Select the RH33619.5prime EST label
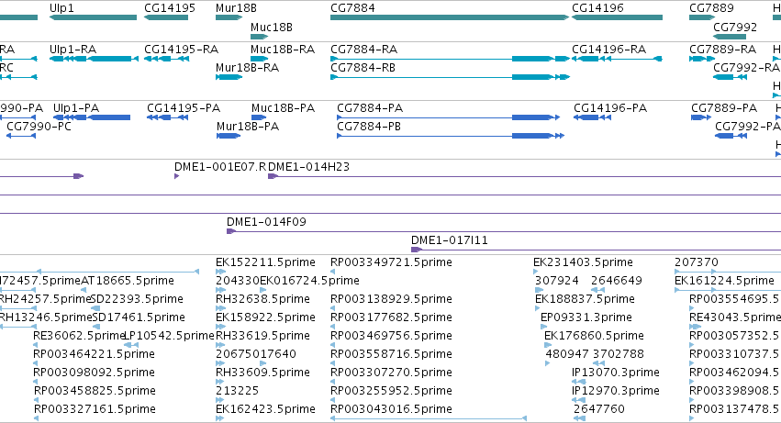The width and height of the screenshot is (781, 423). (263, 337)
